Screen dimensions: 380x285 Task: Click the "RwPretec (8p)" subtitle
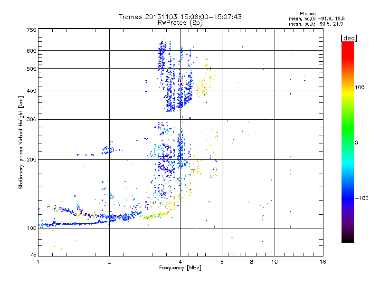point(180,23)
